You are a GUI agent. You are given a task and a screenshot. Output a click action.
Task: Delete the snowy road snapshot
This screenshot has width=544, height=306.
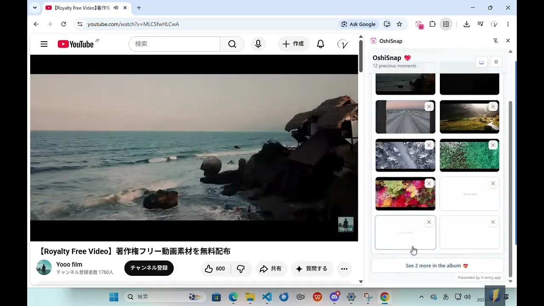[429, 107]
